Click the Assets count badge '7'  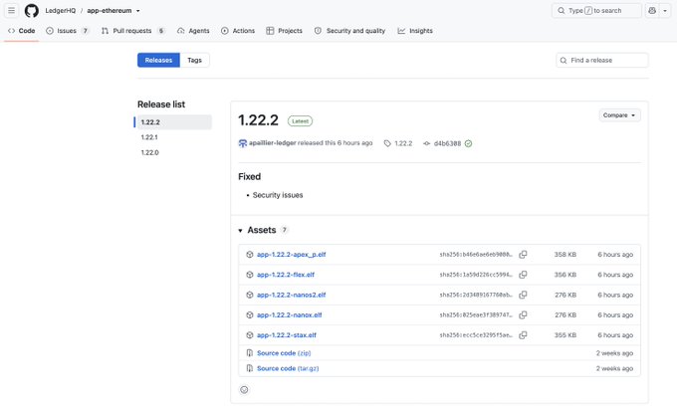tap(284, 230)
